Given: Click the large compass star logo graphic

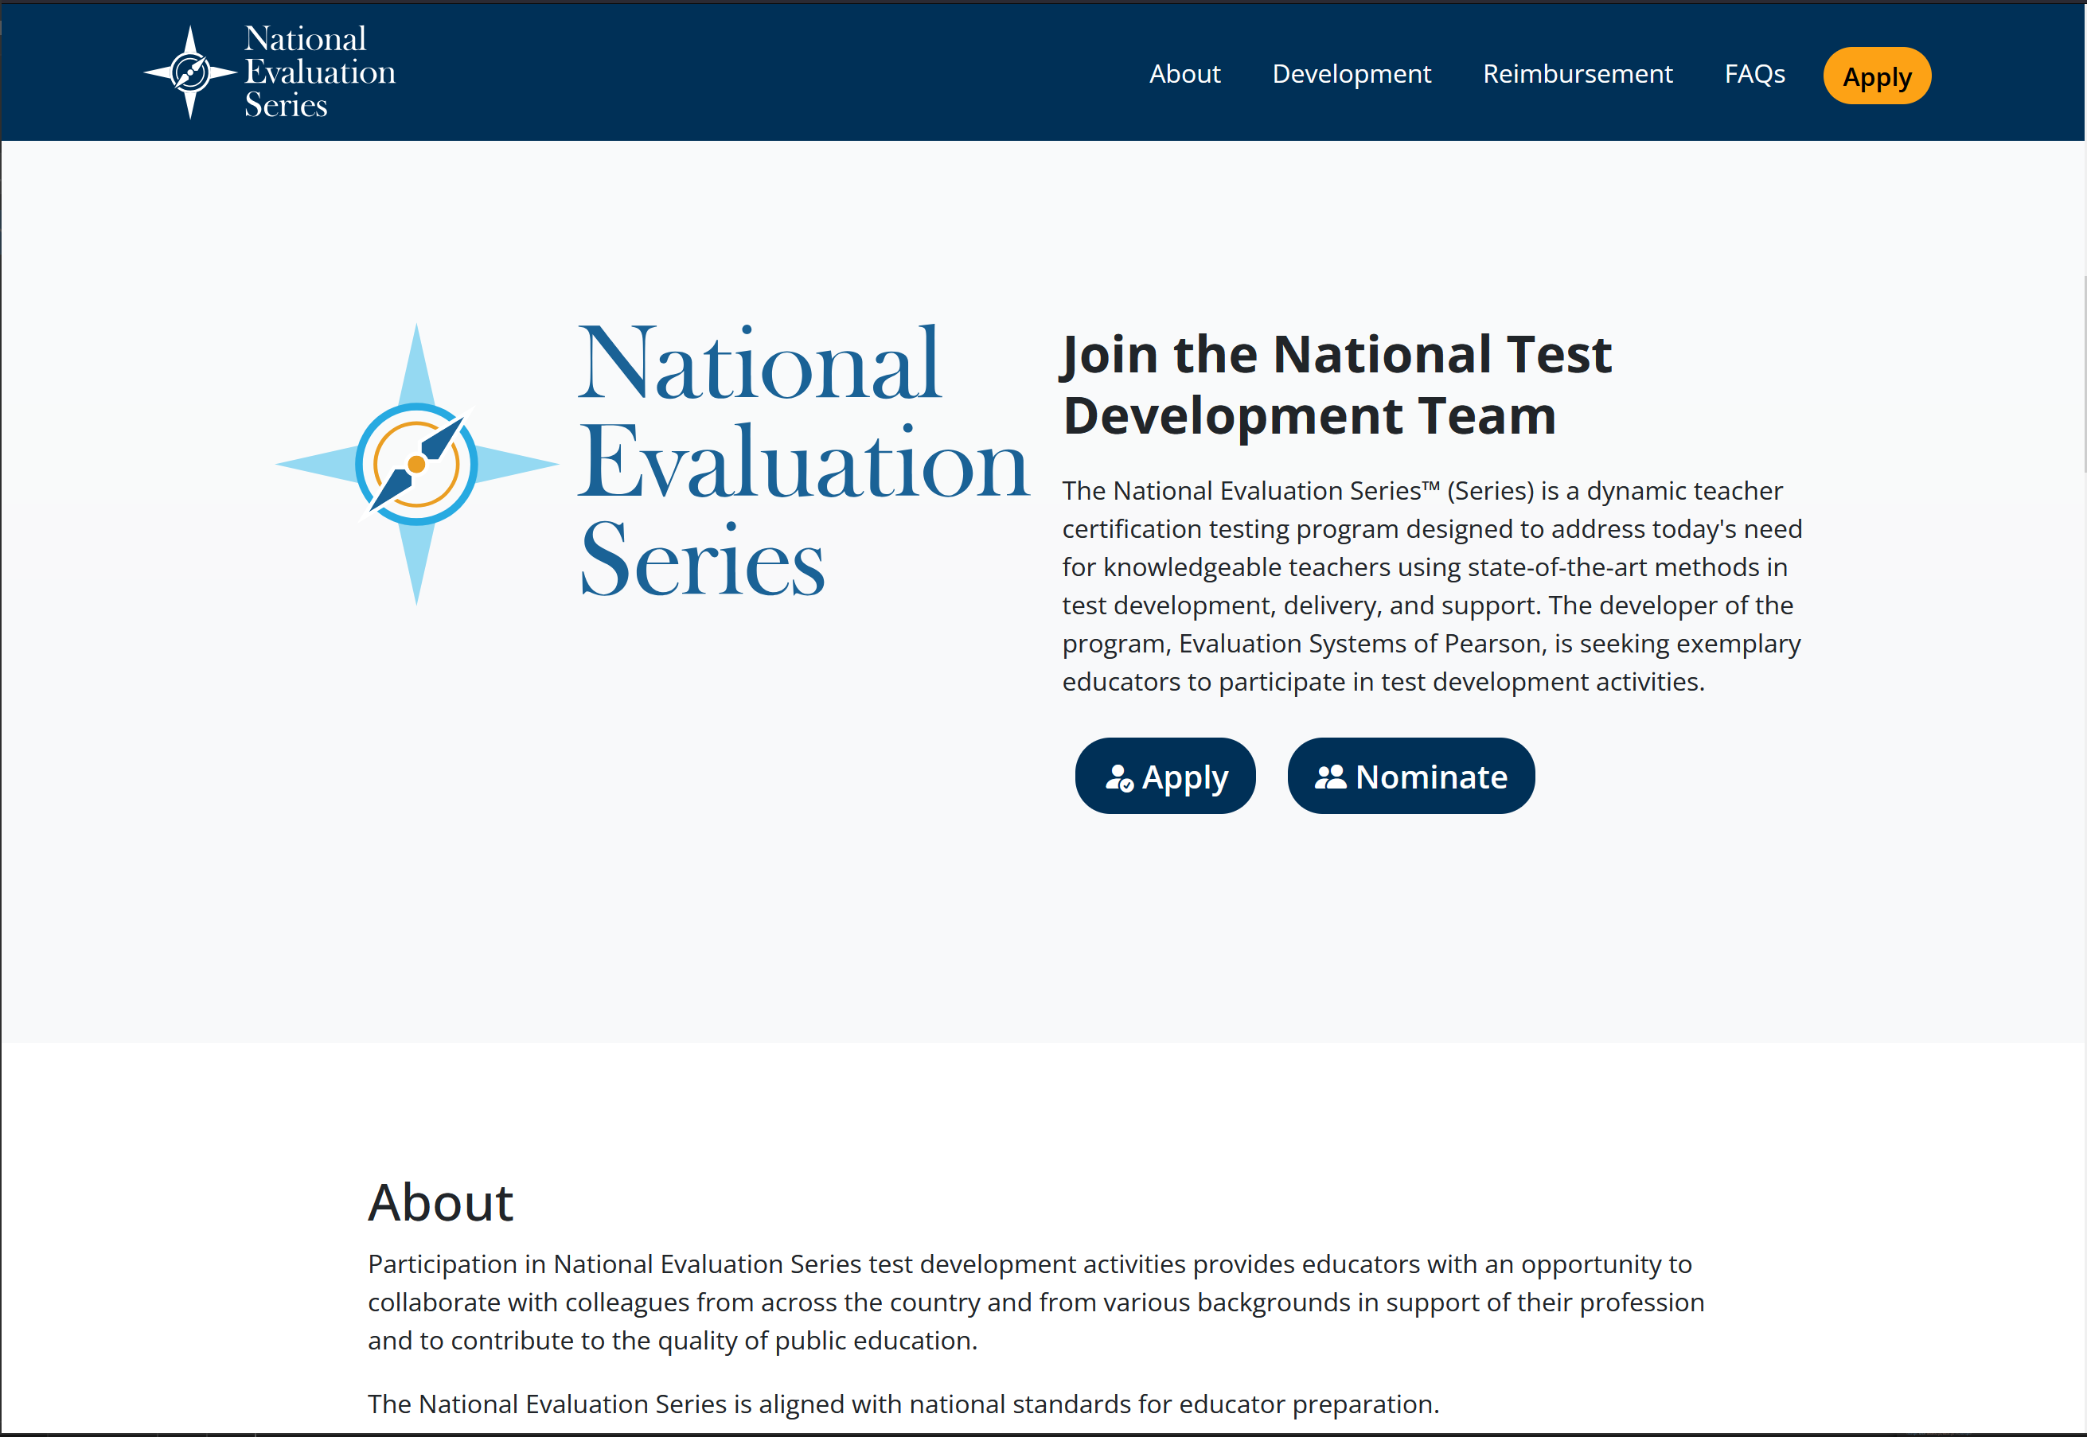Looking at the screenshot, I should pyautogui.click(x=416, y=464).
